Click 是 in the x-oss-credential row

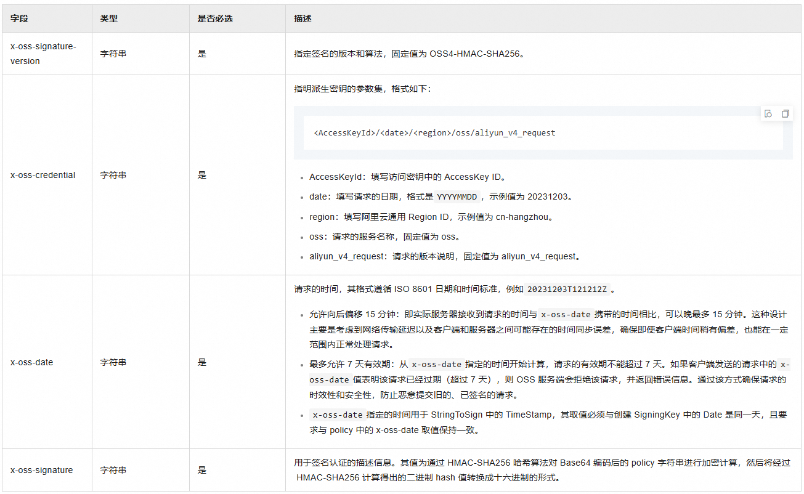point(201,175)
